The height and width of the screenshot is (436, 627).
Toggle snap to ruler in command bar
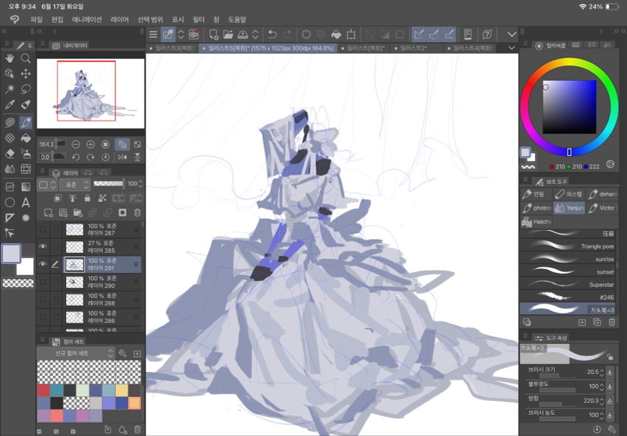coord(419,35)
